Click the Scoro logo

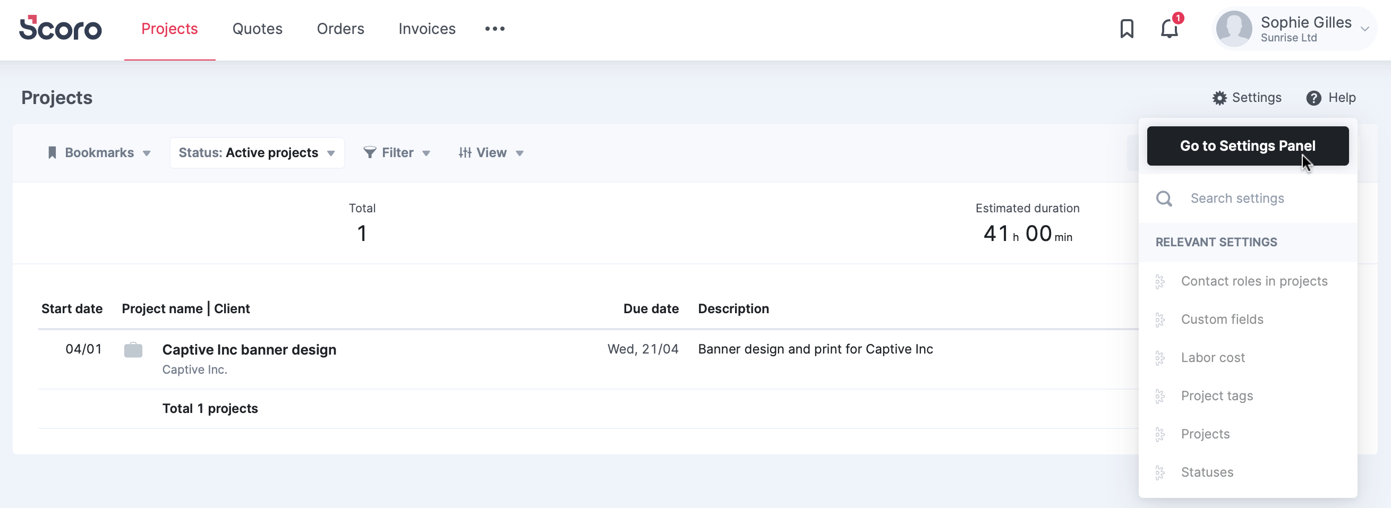(x=61, y=28)
